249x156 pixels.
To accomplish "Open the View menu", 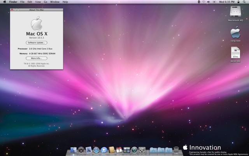I will [38, 2].
